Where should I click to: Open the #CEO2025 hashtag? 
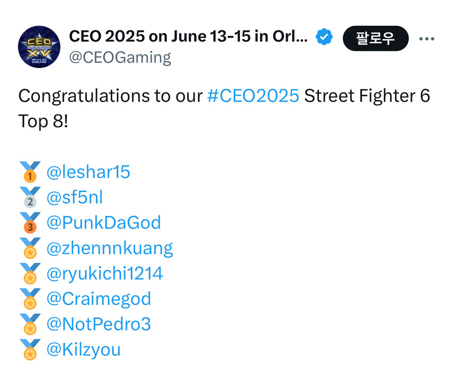click(253, 96)
